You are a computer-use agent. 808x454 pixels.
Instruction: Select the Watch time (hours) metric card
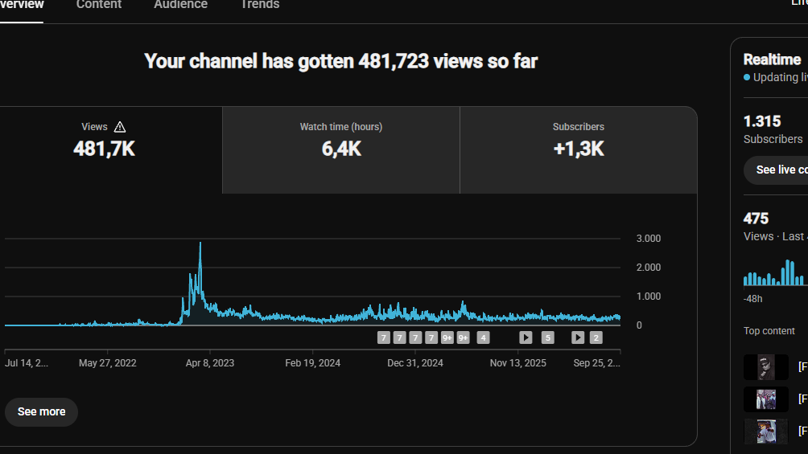click(341, 149)
